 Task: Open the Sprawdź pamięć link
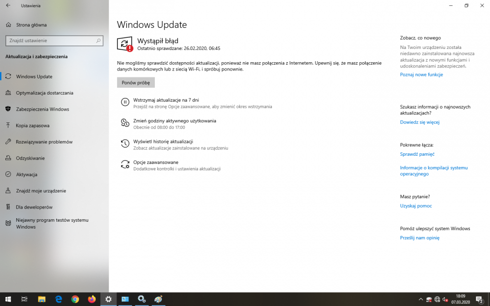(x=417, y=154)
